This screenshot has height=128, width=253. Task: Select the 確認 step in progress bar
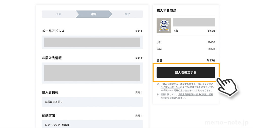(x=94, y=14)
